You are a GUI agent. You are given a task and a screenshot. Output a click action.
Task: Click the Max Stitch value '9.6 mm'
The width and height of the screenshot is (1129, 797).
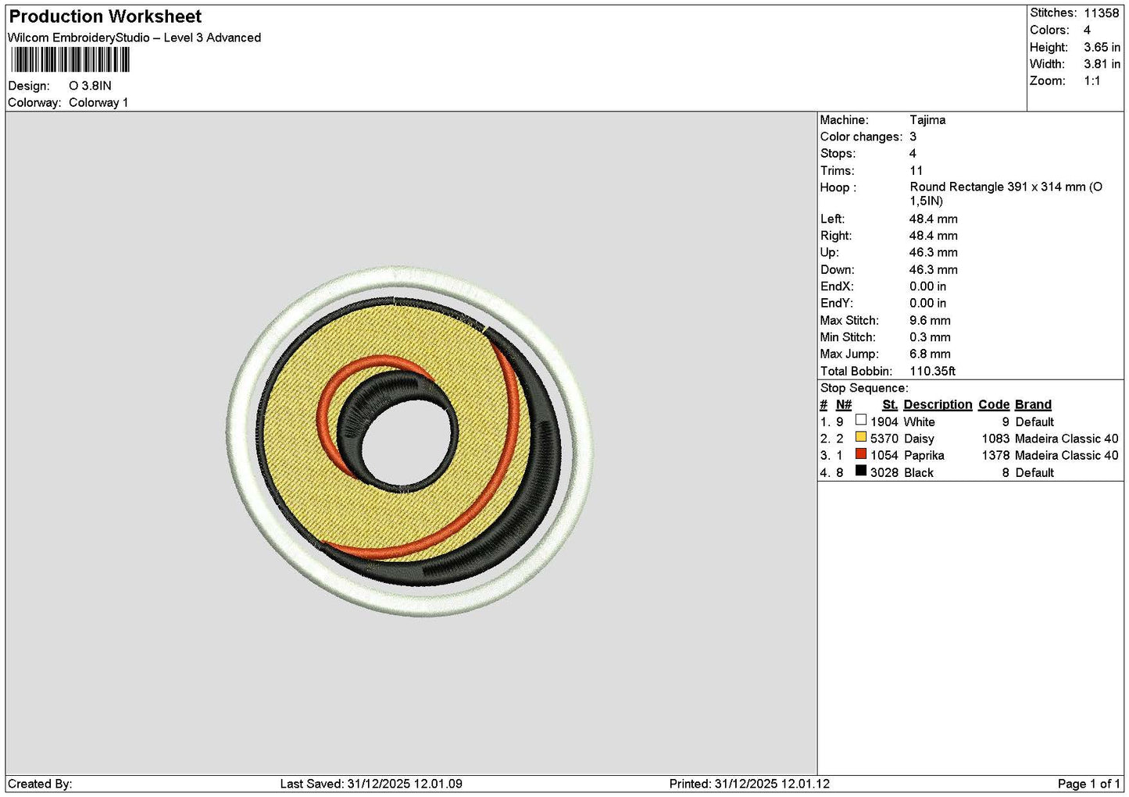[930, 321]
